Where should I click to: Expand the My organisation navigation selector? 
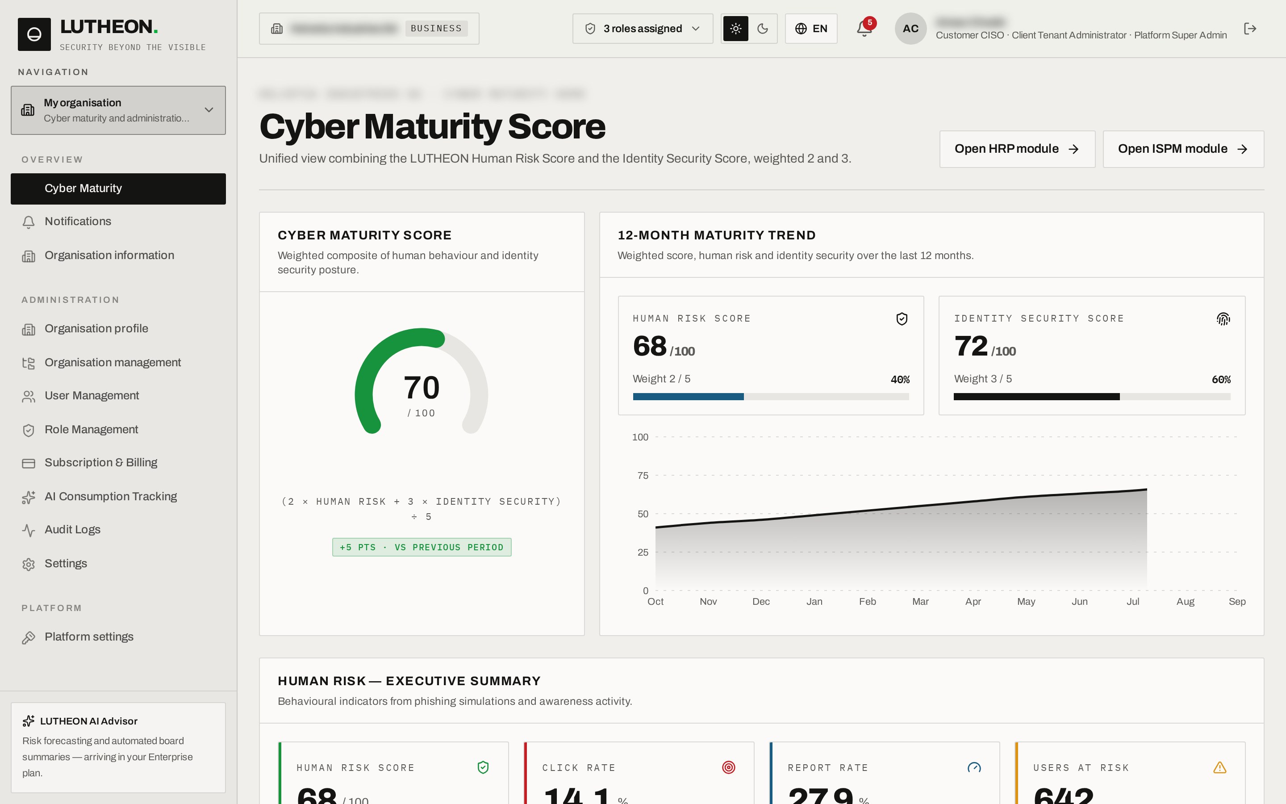pyautogui.click(x=118, y=110)
